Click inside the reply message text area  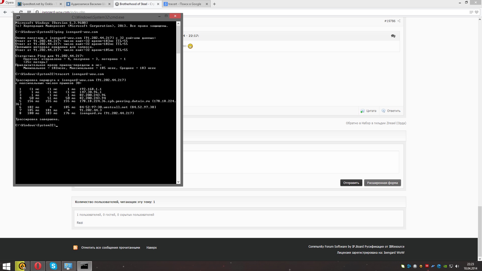(x=291, y=162)
